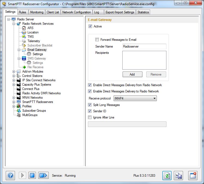Click the Remove recipient button
This screenshot has width=204, height=184.
[156, 74]
